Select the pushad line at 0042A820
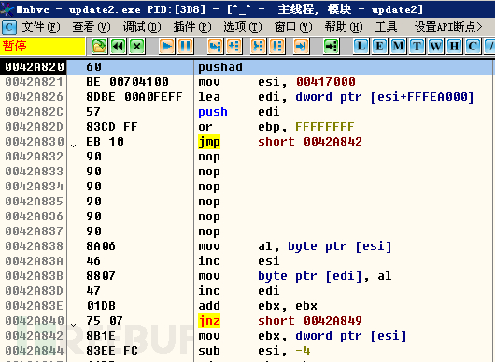This screenshot has height=362, width=495. [x=247, y=67]
